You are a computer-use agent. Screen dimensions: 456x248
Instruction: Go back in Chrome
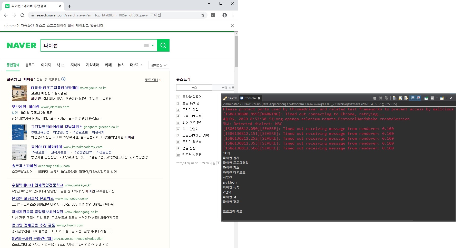(x=6, y=15)
